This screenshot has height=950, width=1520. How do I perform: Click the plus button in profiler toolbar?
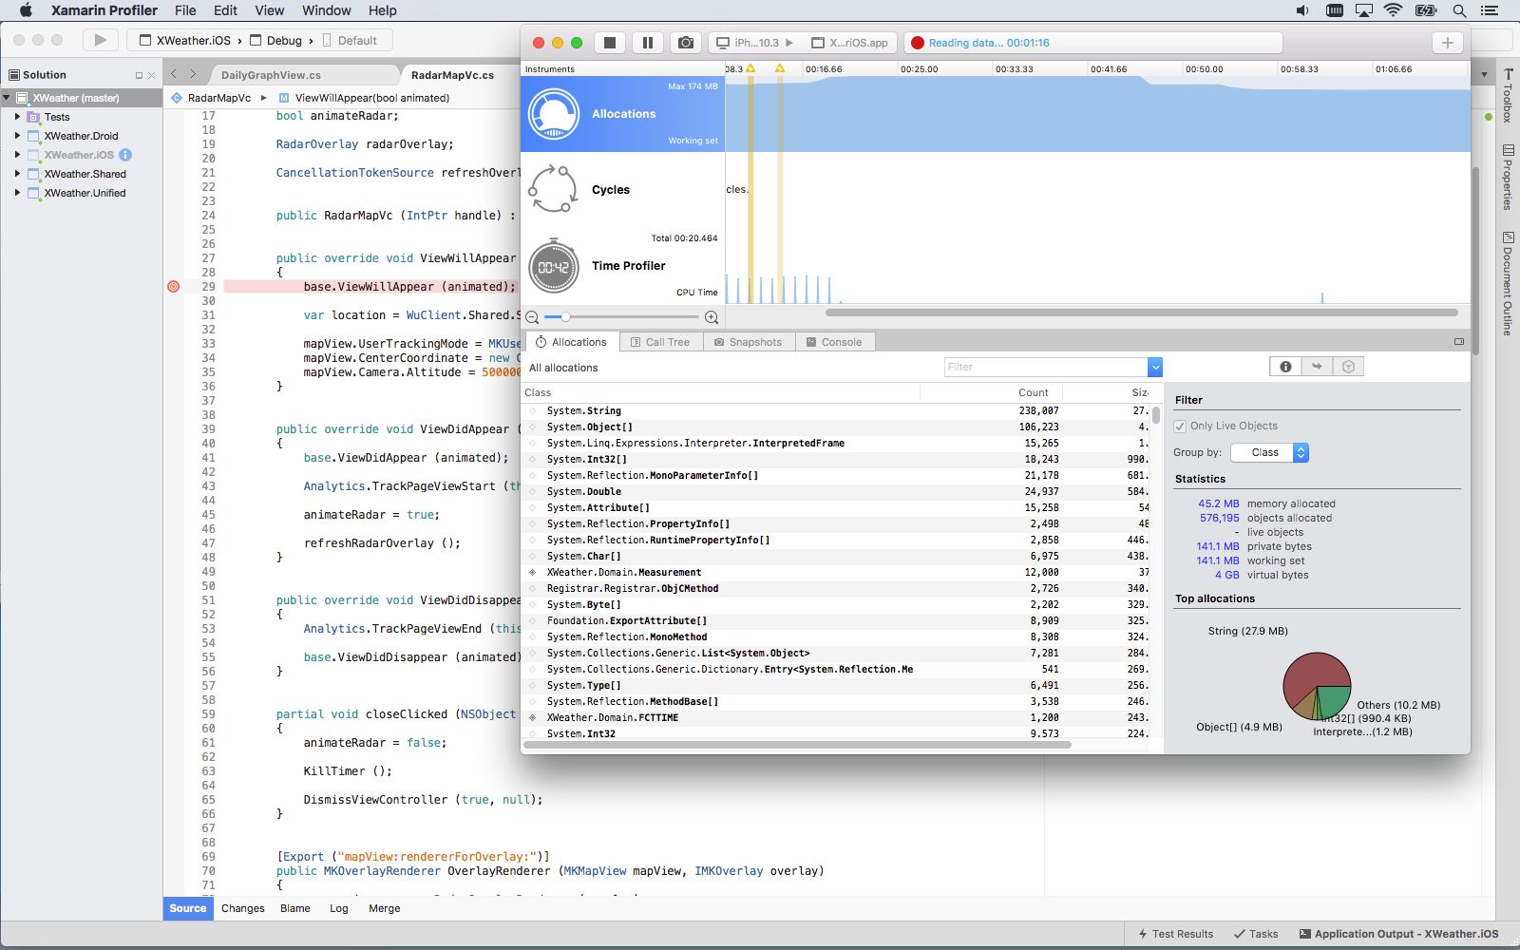(x=1447, y=43)
